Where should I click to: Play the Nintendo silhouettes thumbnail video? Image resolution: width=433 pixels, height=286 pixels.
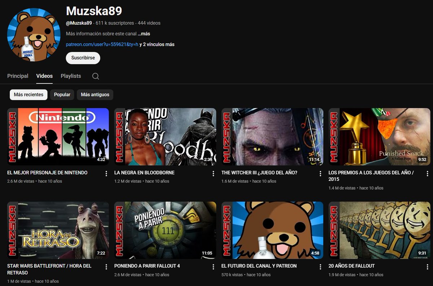(x=58, y=137)
